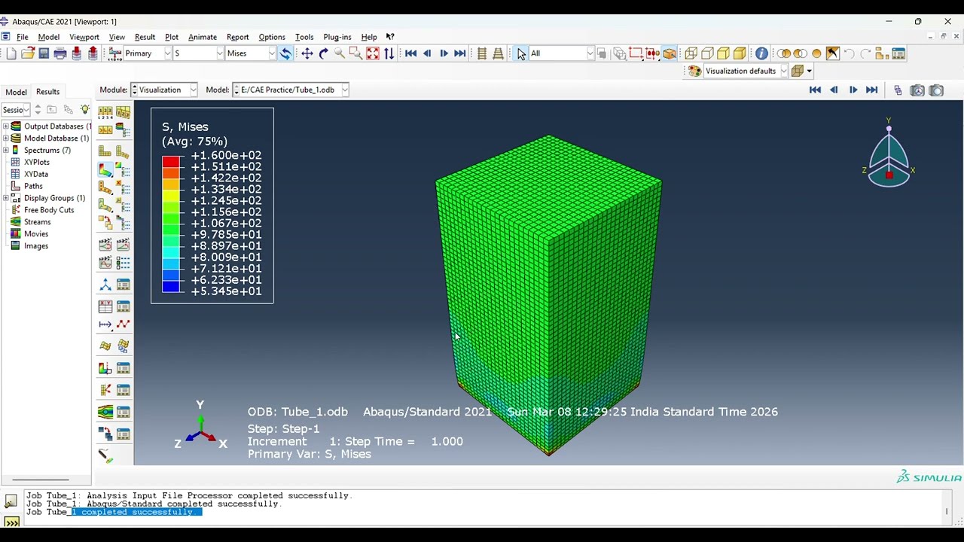The width and height of the screenshot is (964, 542).
Task: Click the Open file folder icon
Action: point(28,53)
